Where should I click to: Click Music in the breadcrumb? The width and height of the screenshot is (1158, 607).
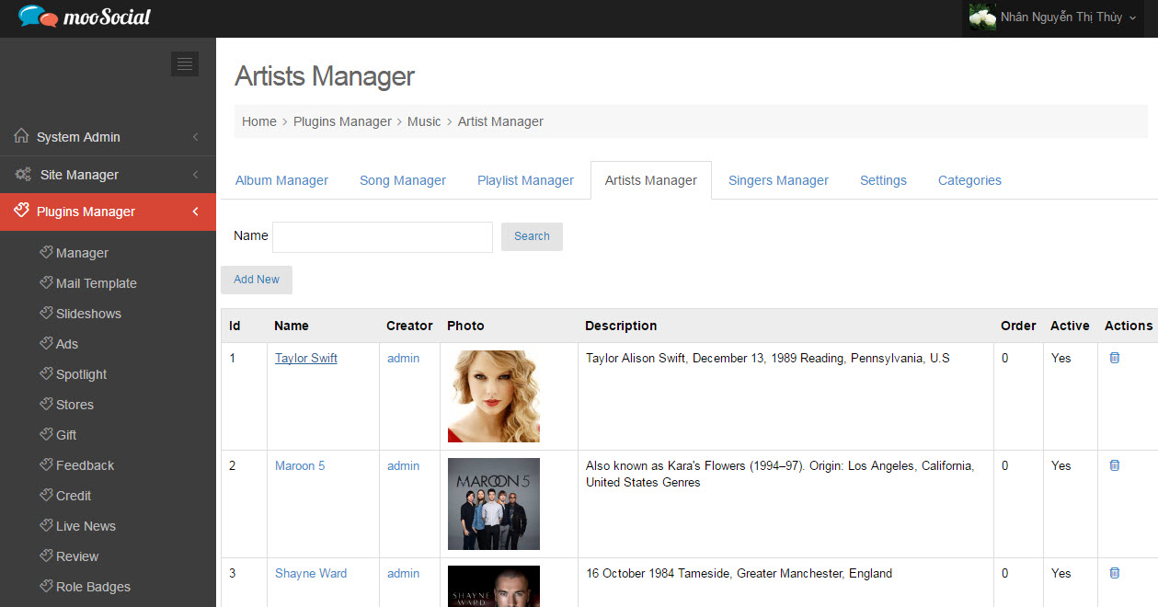click(x=424, y=121)
